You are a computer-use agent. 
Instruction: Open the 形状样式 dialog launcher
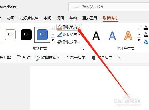[x=83, y=49]
